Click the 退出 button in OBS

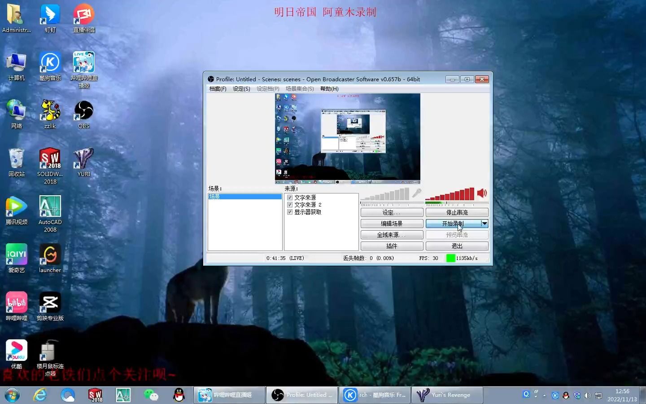[x=457, y=246]
